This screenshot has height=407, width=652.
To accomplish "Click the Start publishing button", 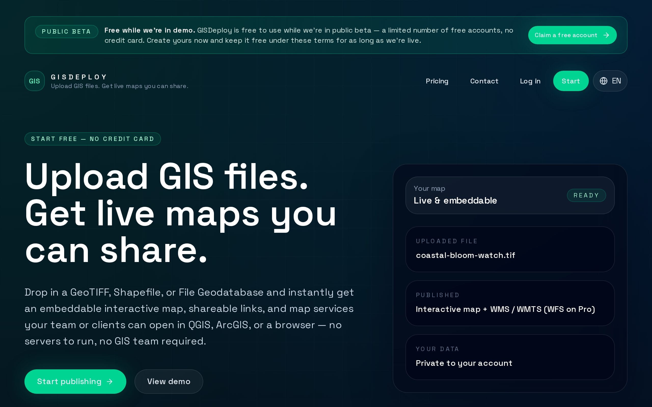I will click(75, 381).
